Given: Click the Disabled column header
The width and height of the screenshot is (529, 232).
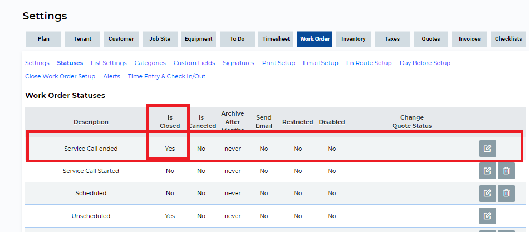Looking at the screenshot, I should pyautogui.click(x=332, y=122).
